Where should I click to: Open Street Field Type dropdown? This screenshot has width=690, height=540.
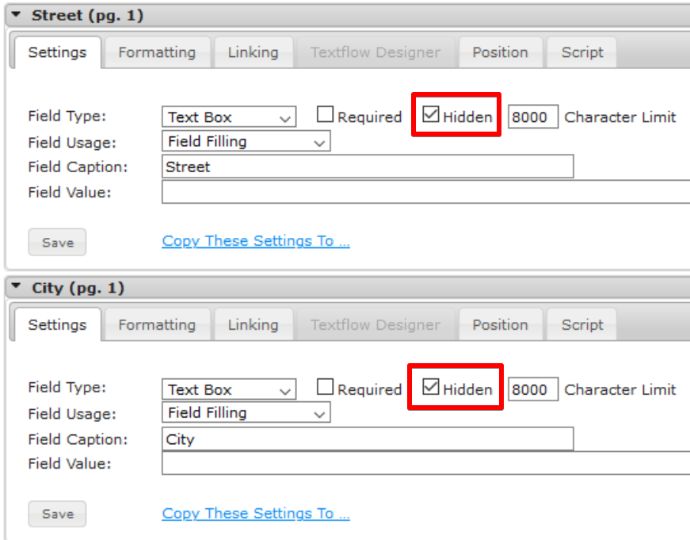coord(229,117)
